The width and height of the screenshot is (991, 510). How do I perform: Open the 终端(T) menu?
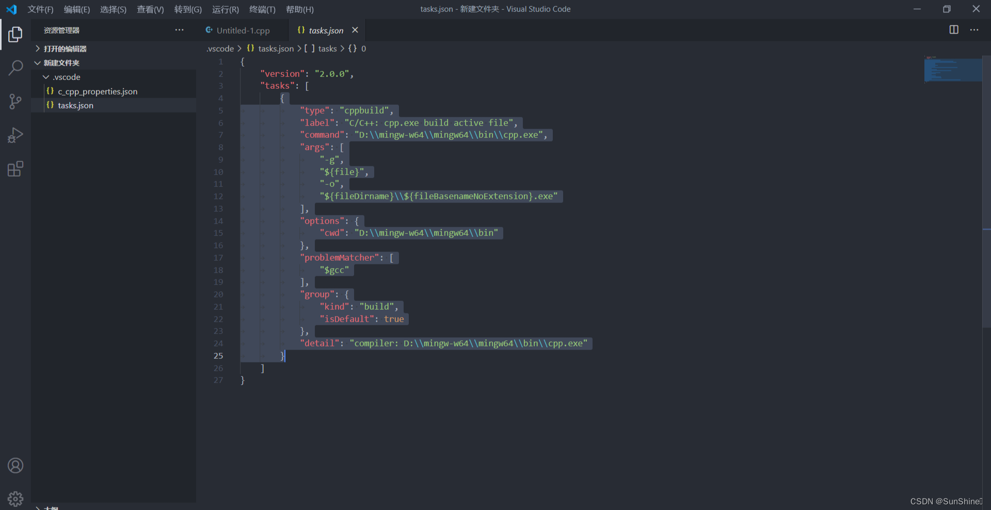(262, 9)
